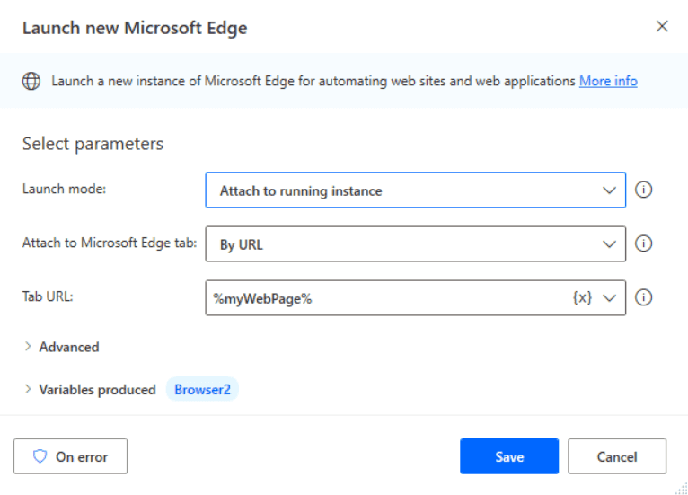Open the Tab URL dropdown arrow
The image size is (688, 495).
[x=610, y=298]
